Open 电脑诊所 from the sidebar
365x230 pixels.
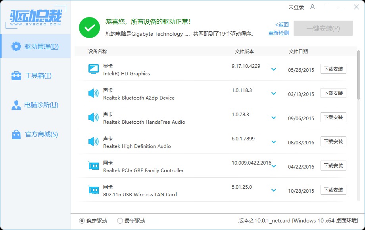(x=36, y=105)
